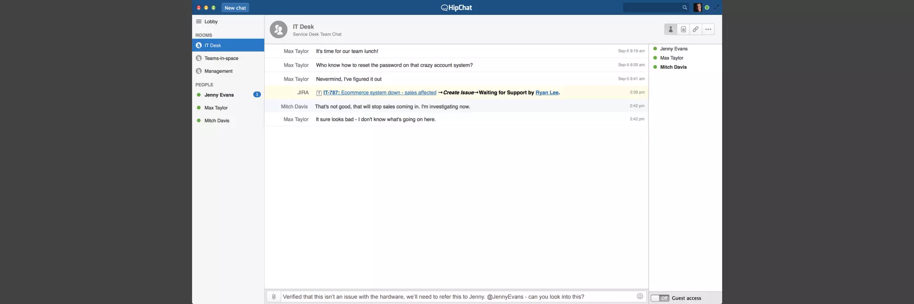Attach a file using the paperclip icon
The image size is (914, 304).
click(x=274, y=296)
